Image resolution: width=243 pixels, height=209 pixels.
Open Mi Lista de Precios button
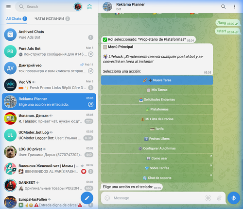[157, 119]
